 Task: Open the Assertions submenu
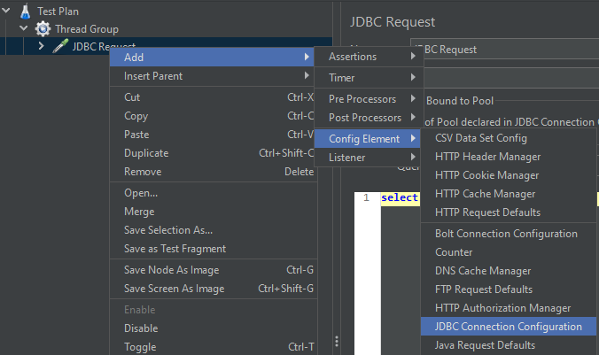(369, 57)
